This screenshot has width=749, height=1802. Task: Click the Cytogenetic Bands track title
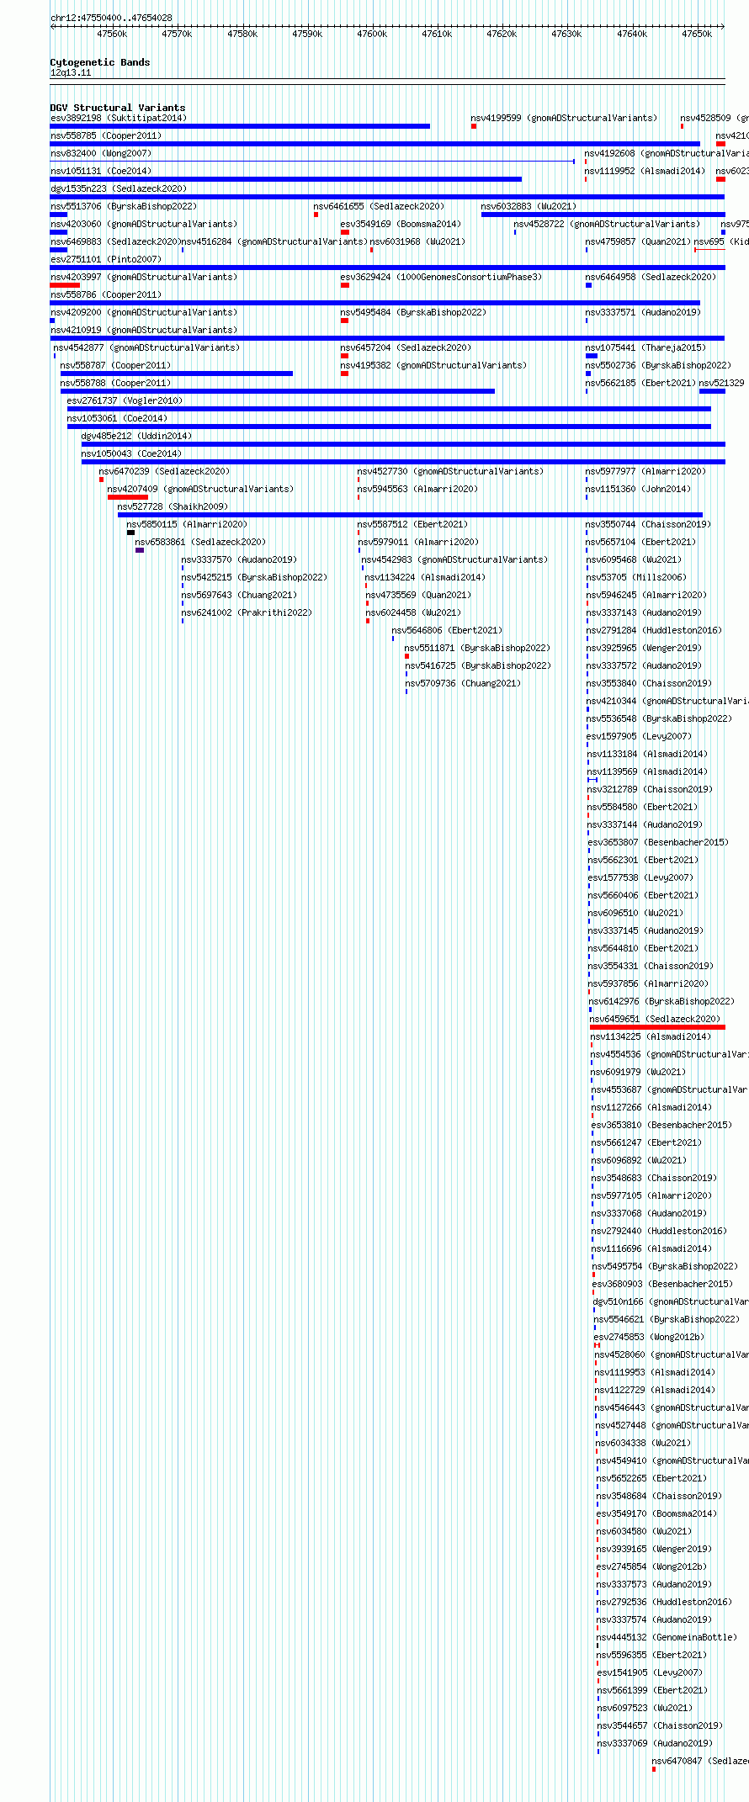point(100,62)
